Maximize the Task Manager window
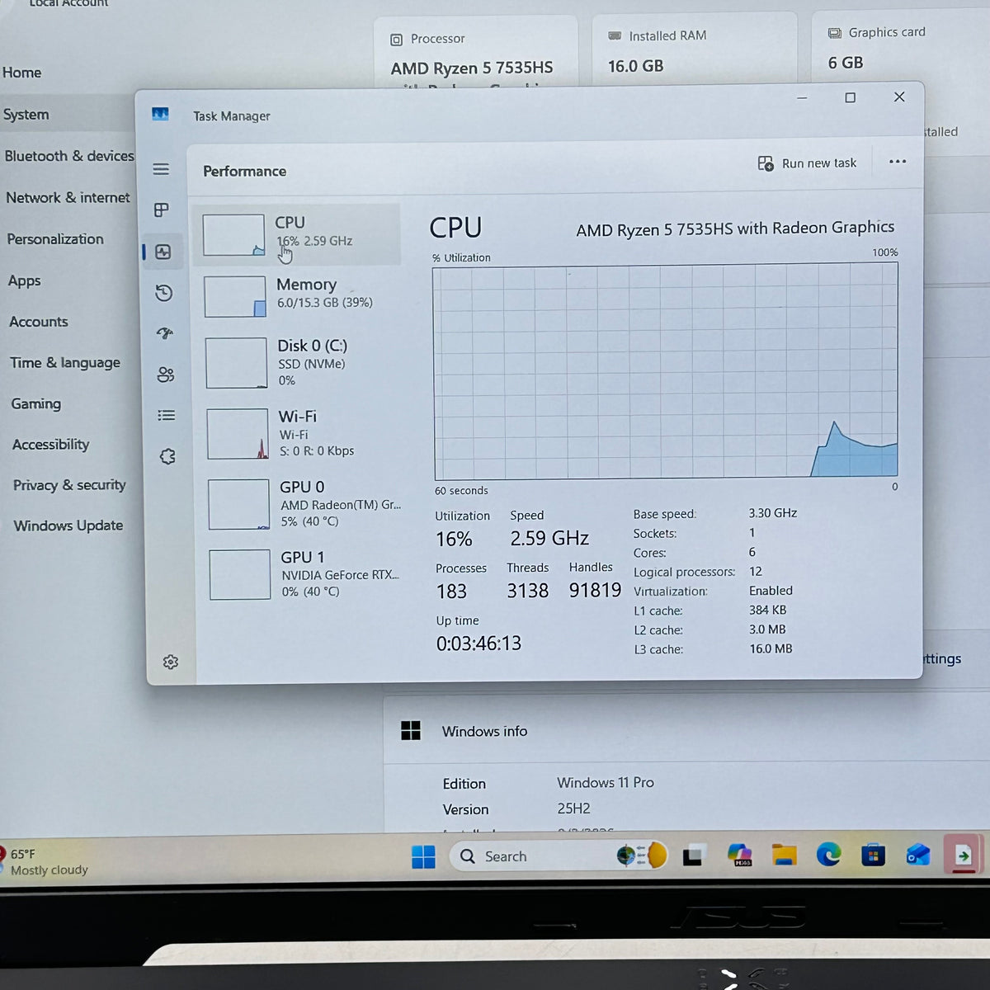990x990 pixels. [850, 97]
